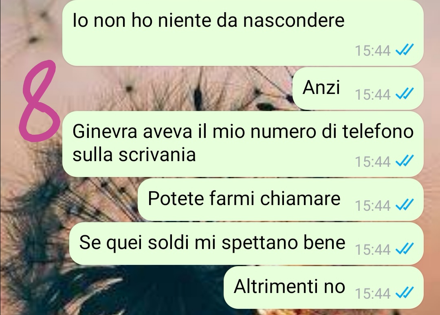Click the pink handwritten number 8

click(x=39, y=101)
